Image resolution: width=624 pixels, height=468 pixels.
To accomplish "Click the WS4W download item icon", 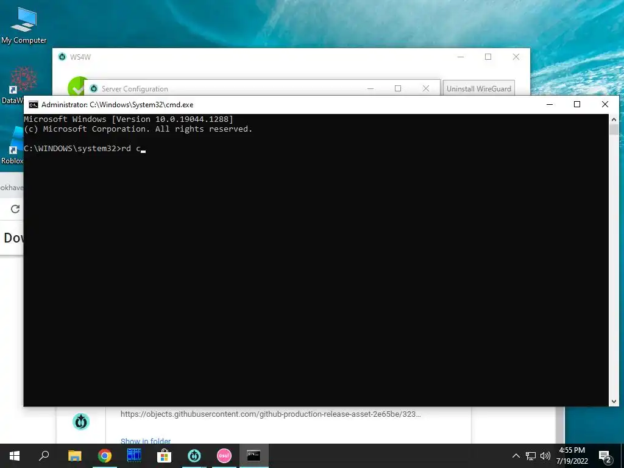I will pyautogui.click(x=81, y=422).
